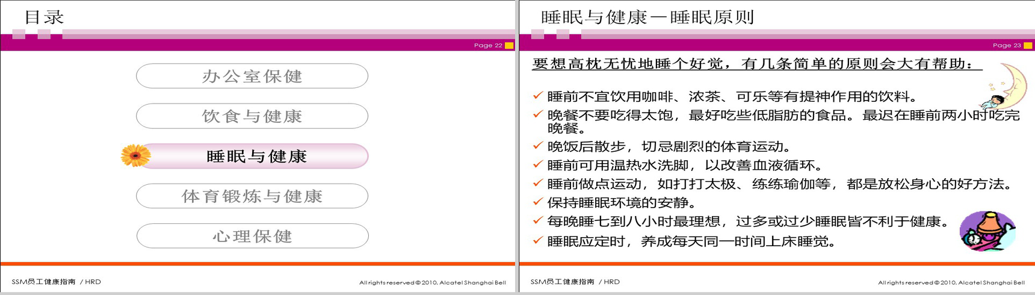Click the orange daisy flower icon
This screenshot has width=1035, height=295.
pyautogui.click(x=135, y=155)
